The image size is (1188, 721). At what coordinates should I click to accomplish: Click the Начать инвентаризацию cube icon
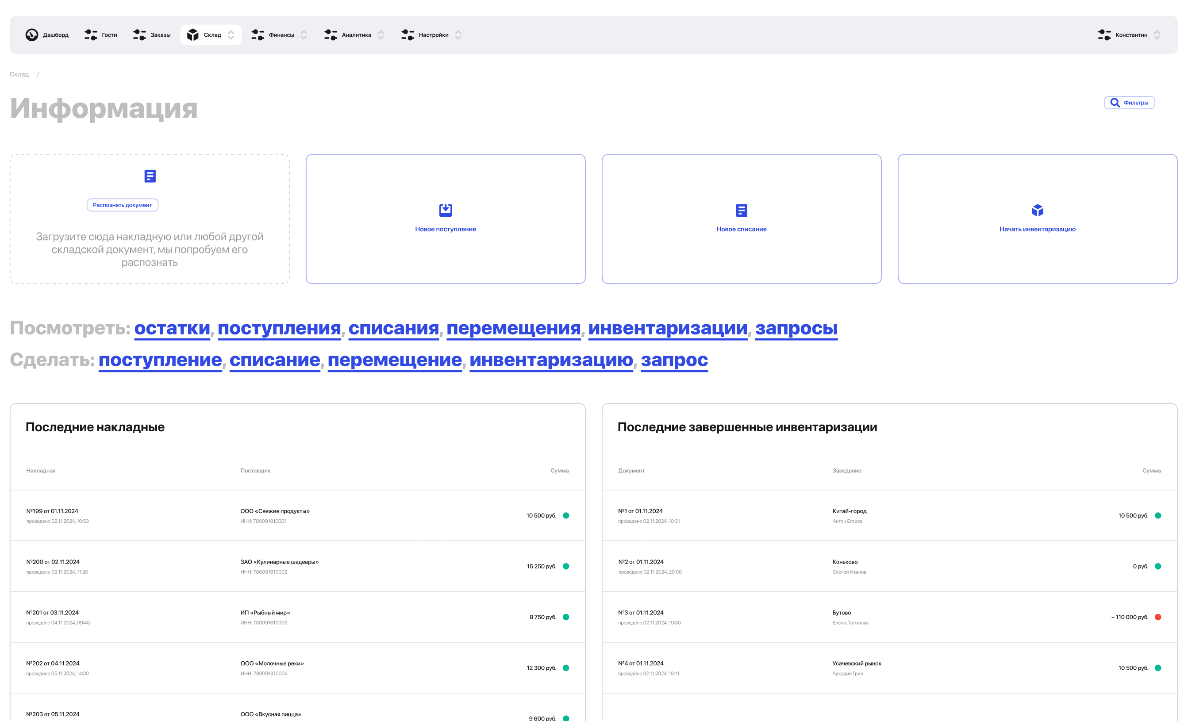pyautogui.click(x=1038, y=210)
